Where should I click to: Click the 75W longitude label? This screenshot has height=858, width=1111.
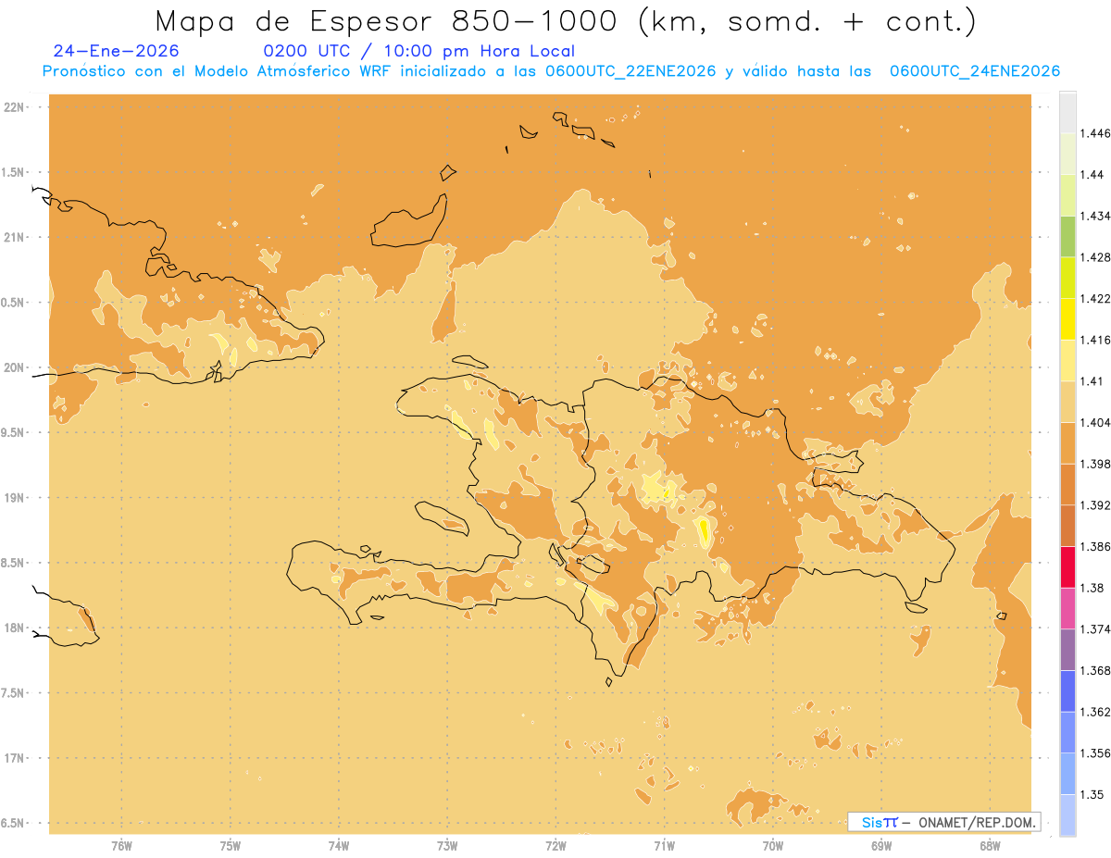tap(231, 845)
